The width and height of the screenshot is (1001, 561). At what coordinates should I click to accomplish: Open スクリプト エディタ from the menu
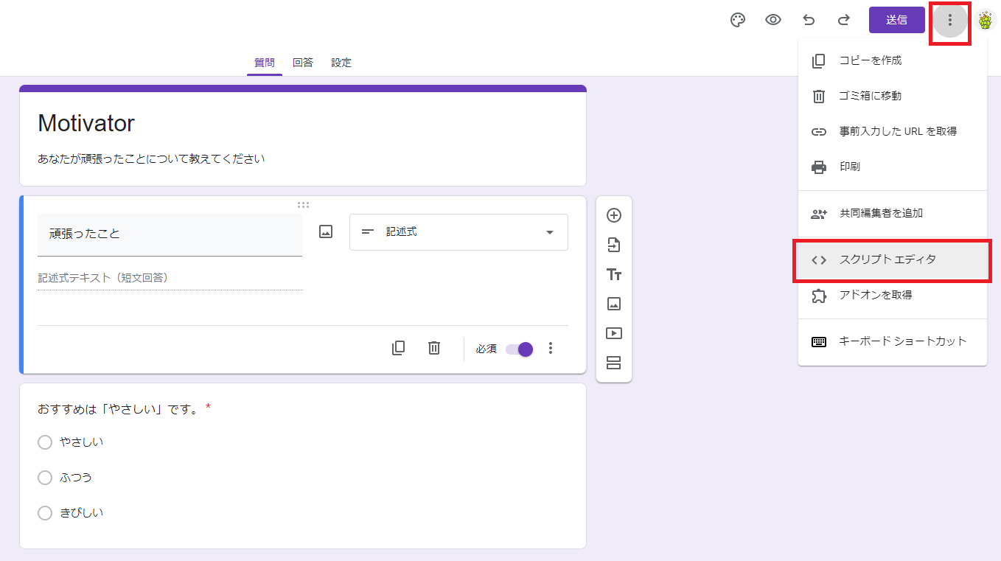click(893, 259)
